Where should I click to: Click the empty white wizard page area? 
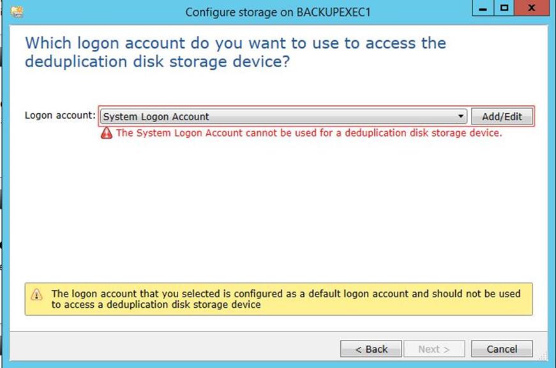coord(278,210)
